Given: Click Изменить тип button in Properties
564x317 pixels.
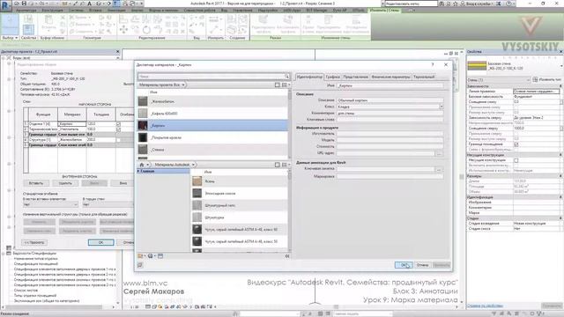Looking at the screenshot, I should click(x=546, y=80).
